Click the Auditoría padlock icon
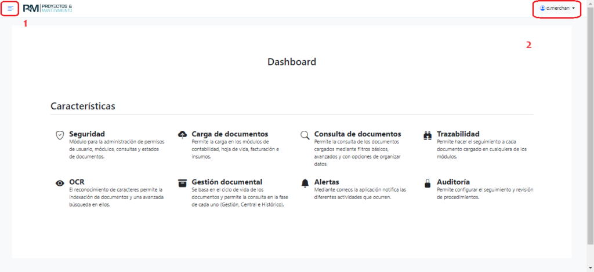The image size is (594, 272). click(x=428, y=183)
